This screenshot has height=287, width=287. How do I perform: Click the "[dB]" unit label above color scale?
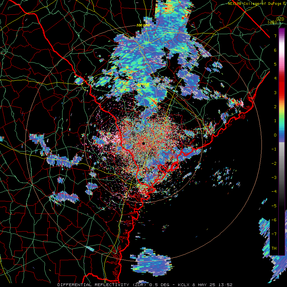272,22
